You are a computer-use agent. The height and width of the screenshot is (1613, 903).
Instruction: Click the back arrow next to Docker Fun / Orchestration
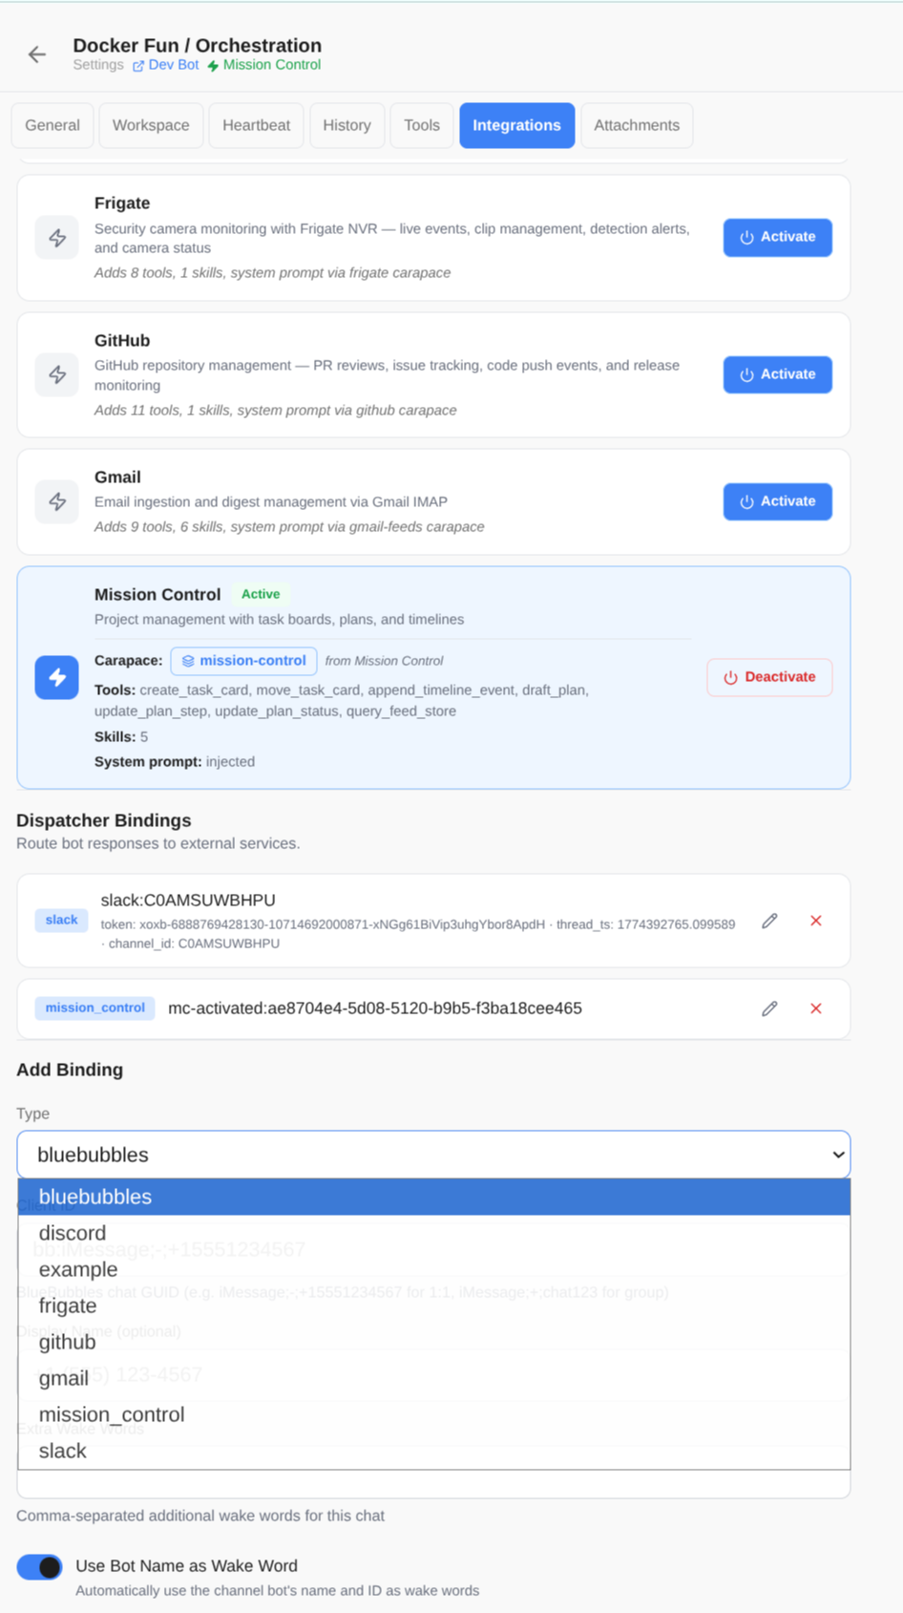coord(35,54)
